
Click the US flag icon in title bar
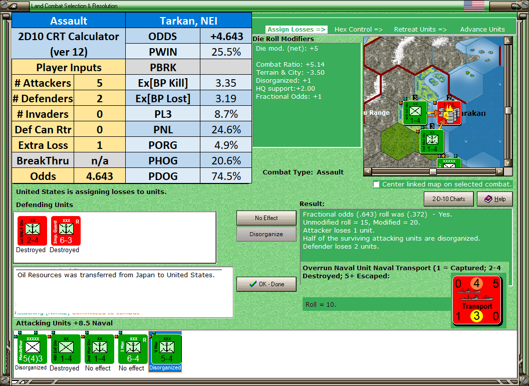tap(474, 6)
